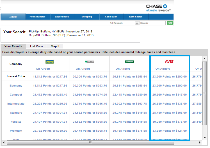Click On Airport link under Alamo
Viewport: 210px width, 148px height.
[x=43, y=69]
